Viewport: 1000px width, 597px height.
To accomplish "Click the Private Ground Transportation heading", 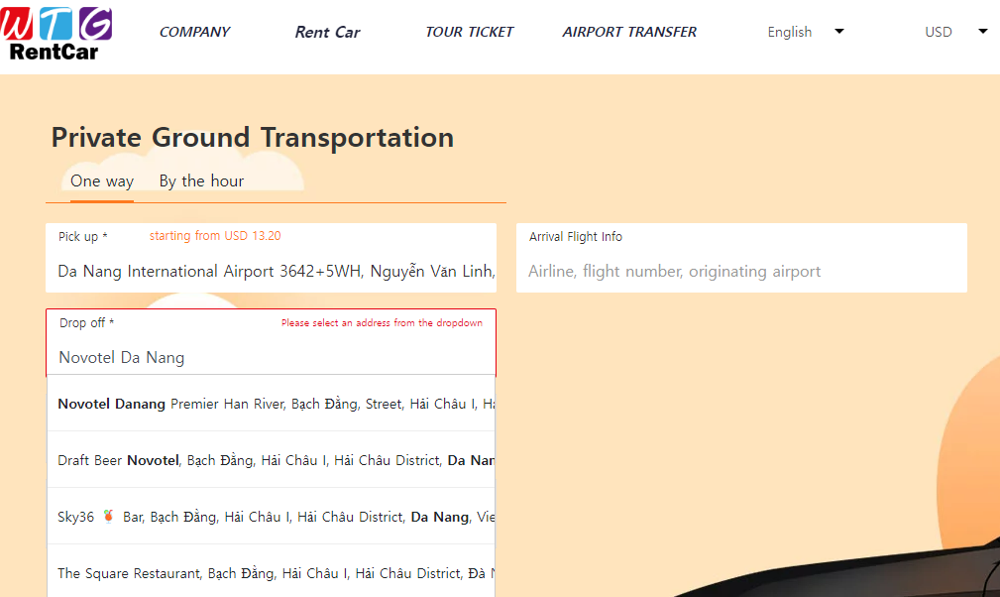I will click(x=253, y=138).
